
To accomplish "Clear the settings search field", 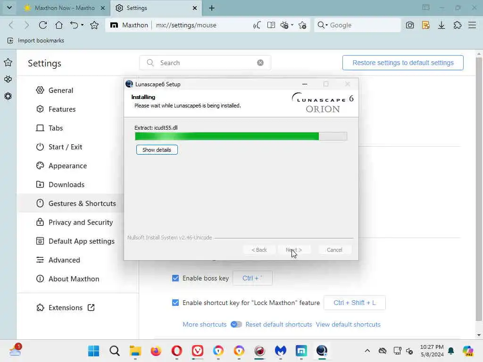I will click(x=260, y=63).
